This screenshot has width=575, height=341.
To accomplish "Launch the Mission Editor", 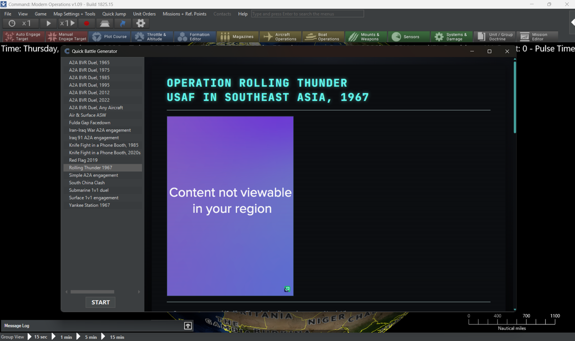I will [537, 37].
